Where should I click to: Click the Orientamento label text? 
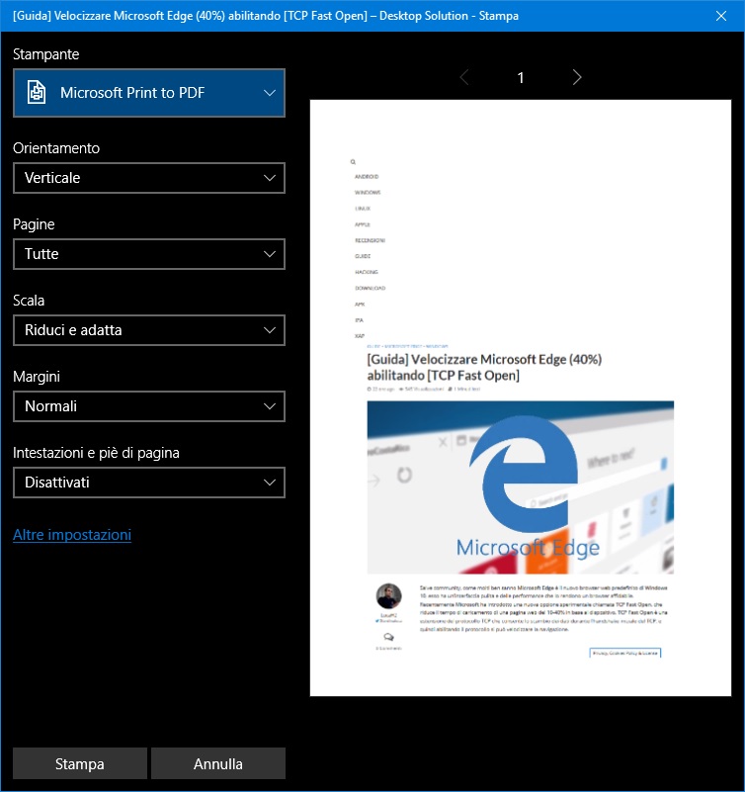point(56,148)
